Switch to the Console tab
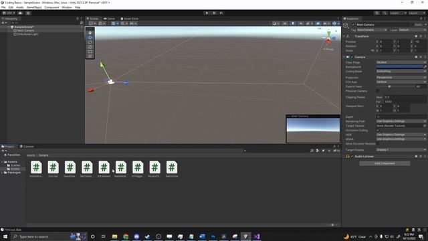Image resolution: width=428 pixels, height=241 pixels. pyautogui.click(x=27, y=147)
